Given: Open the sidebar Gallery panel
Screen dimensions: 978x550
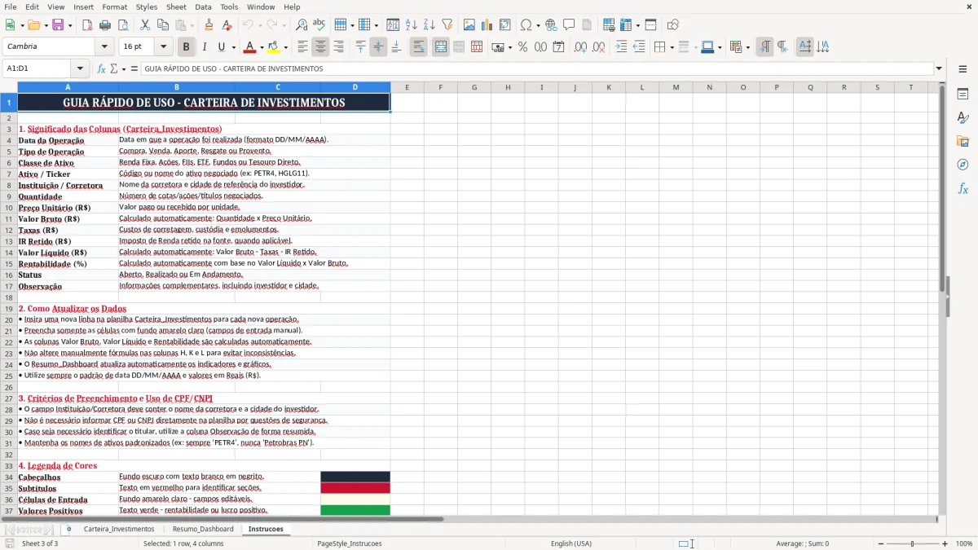Looking at the screenshot, I should [963, 141].
